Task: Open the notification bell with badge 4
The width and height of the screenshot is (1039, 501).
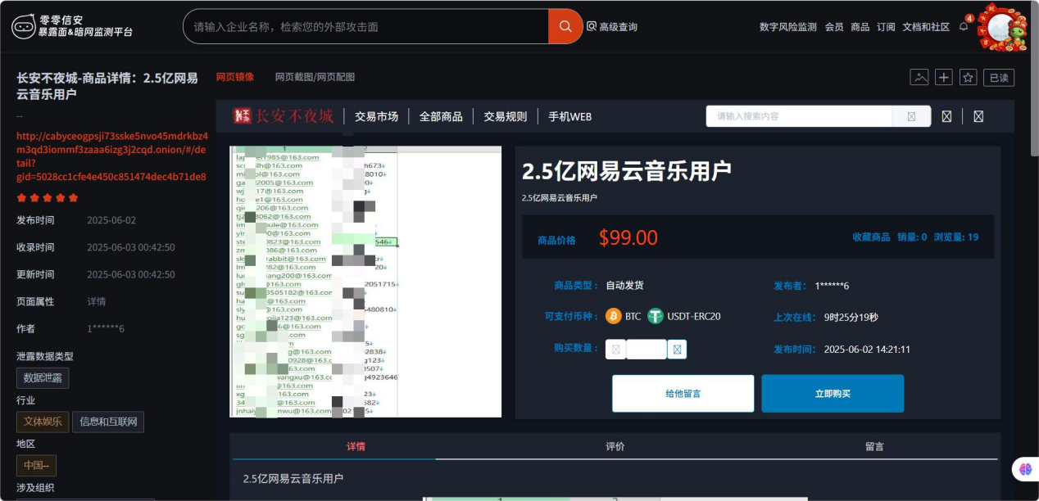Action: [x=964, y=25]
